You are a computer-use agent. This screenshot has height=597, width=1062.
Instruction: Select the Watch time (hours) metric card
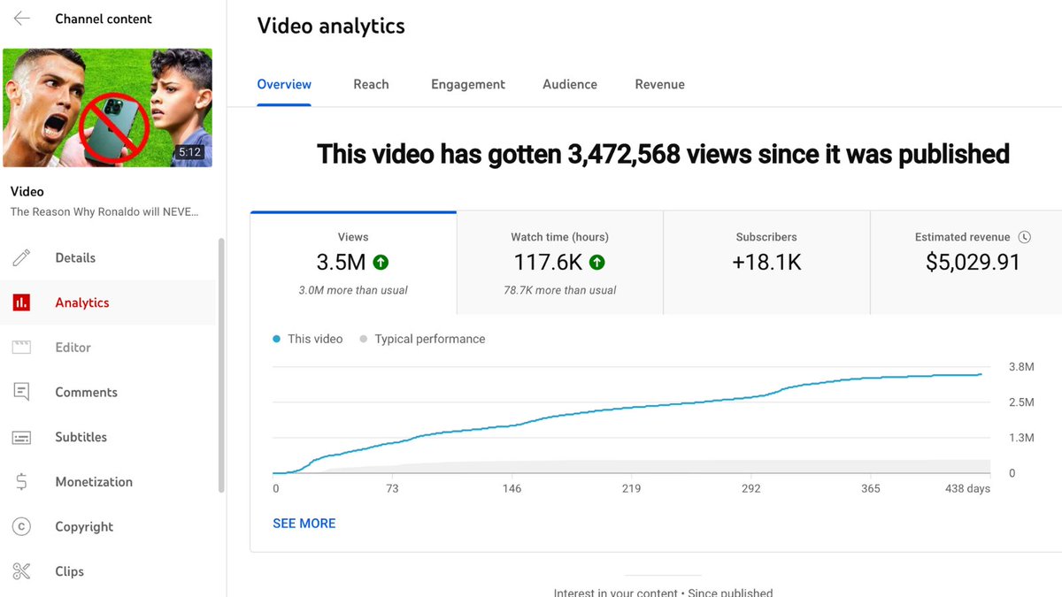560,263
